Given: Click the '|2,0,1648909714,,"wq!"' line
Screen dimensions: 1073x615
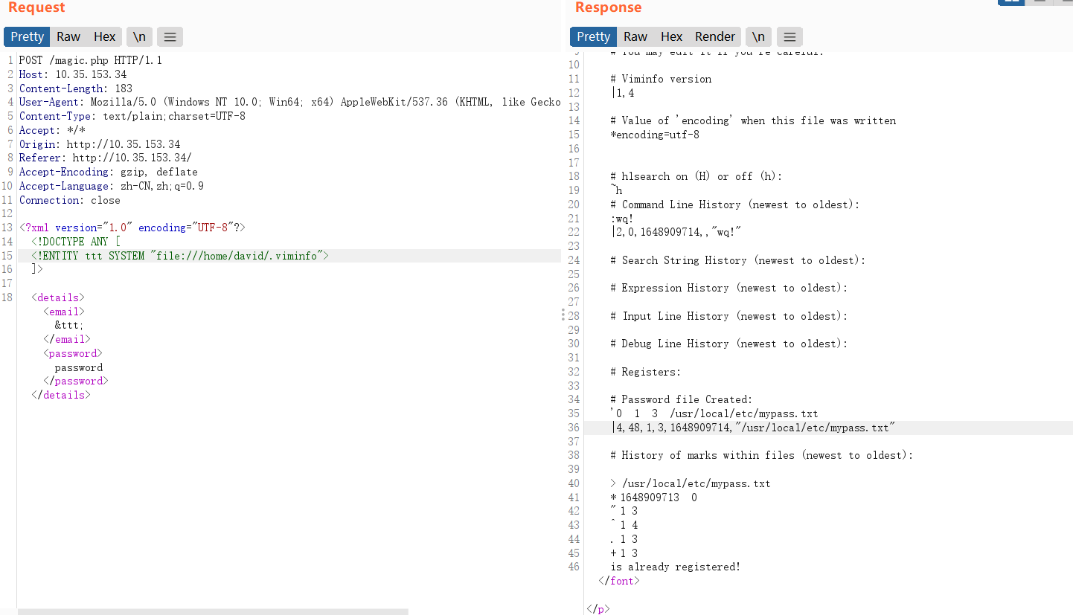Looking at the screenshot, I should (x=676, y=232).
